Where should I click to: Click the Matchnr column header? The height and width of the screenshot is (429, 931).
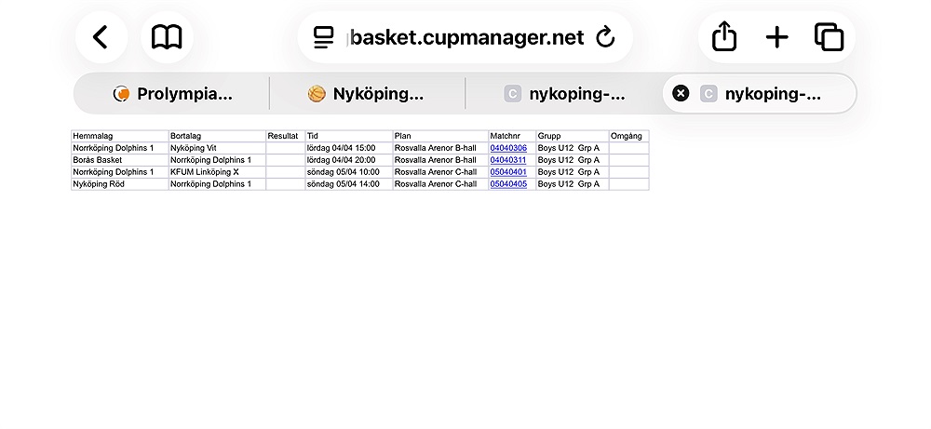(506, 136)
